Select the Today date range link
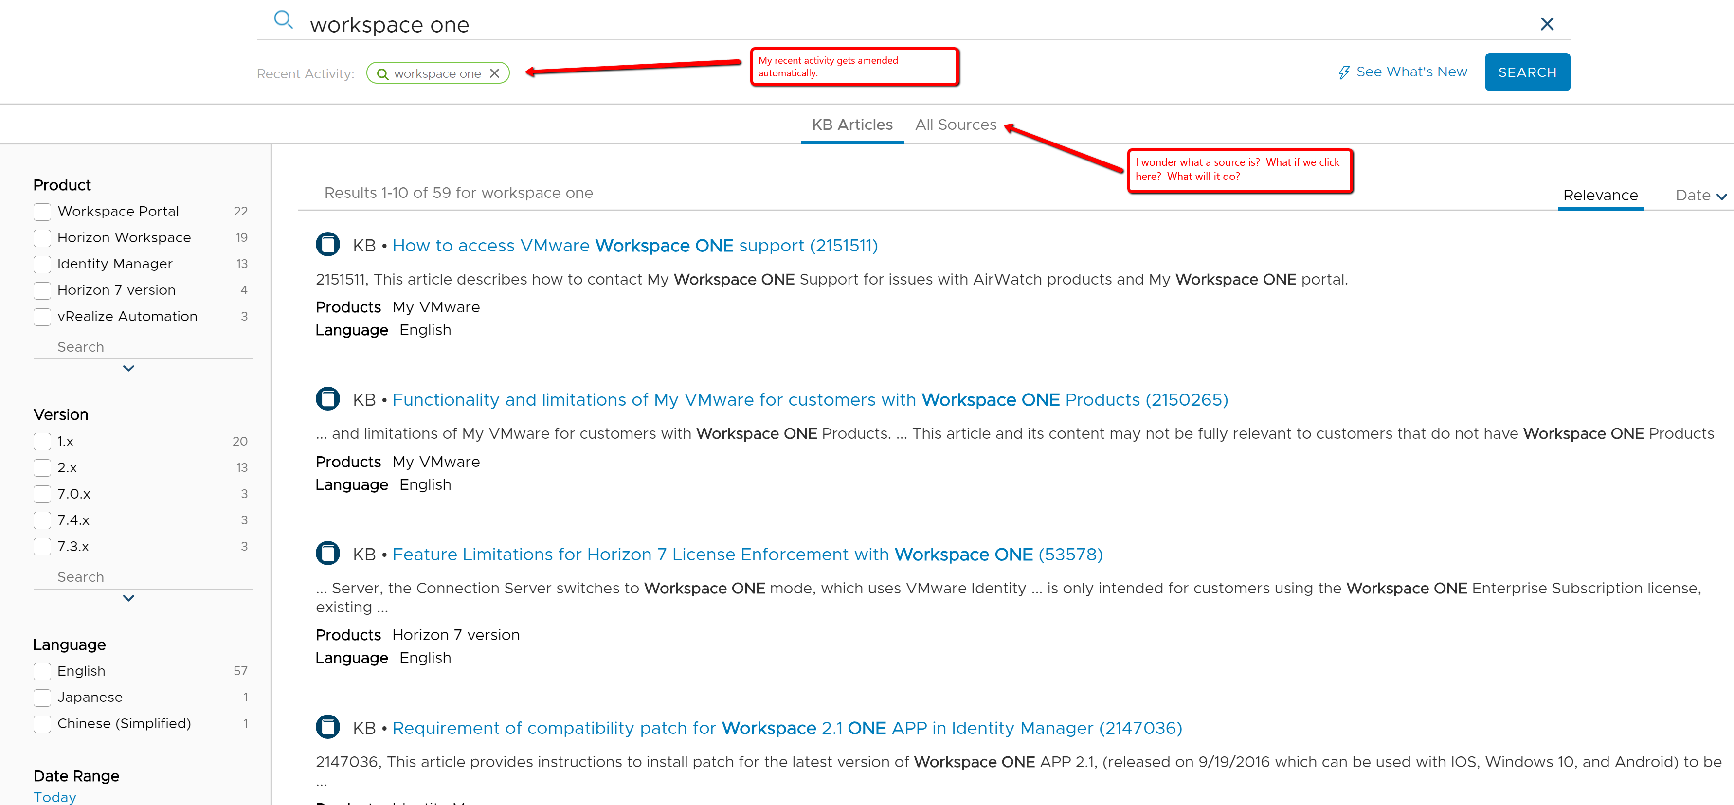The width and height of the screenshot is (1734, 805). click(x=55, y=798)
